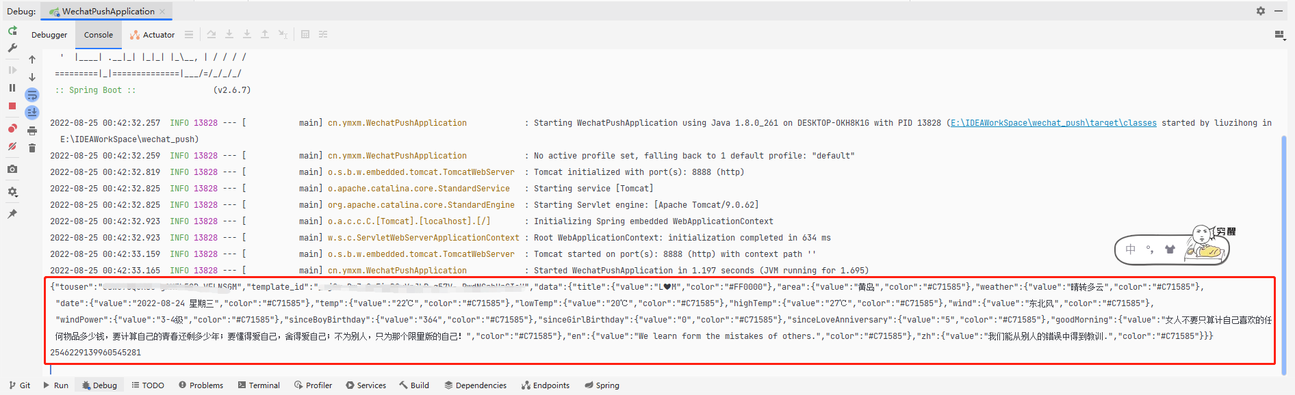This screenshot has width=1295, height=395.
Task: Select the Console tab
Action: tap(99, 35)
